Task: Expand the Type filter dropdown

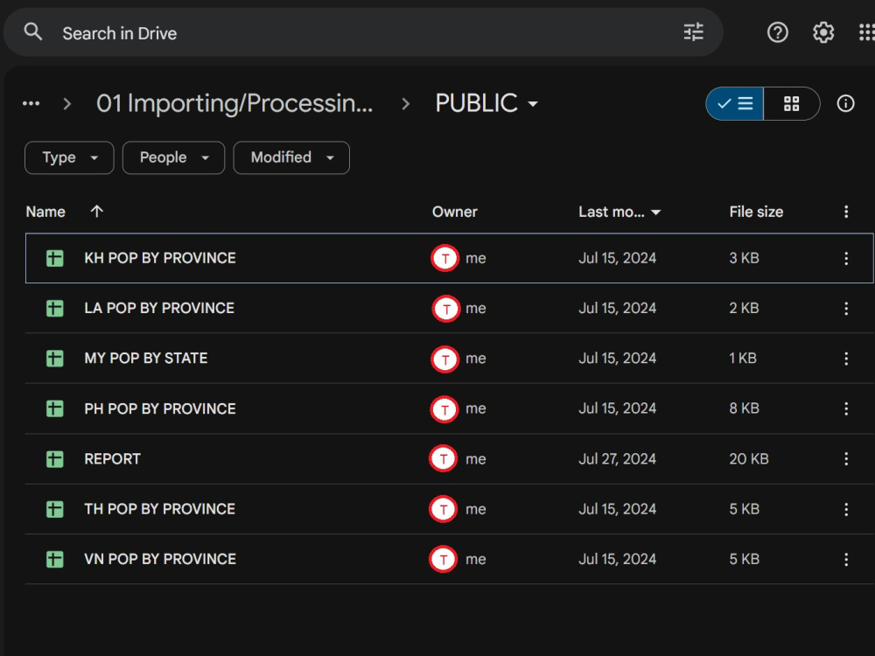Action: pyautogui.click(x=69, y=157)
